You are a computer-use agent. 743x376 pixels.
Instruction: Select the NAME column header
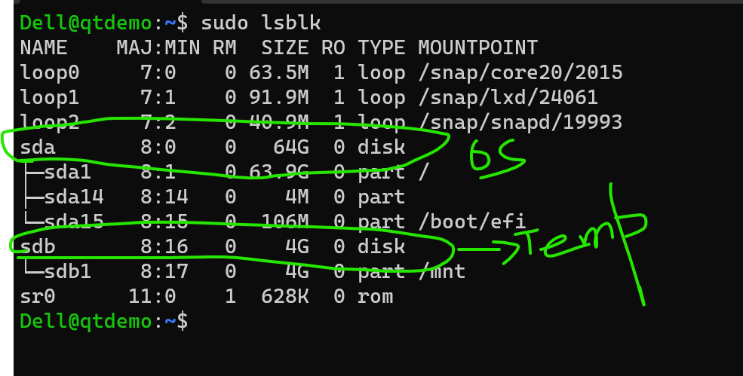pyautogui.click(x=44, y=47)
